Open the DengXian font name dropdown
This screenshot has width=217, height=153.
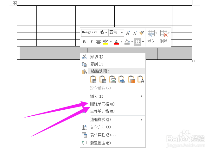click(x=106, y=33)
